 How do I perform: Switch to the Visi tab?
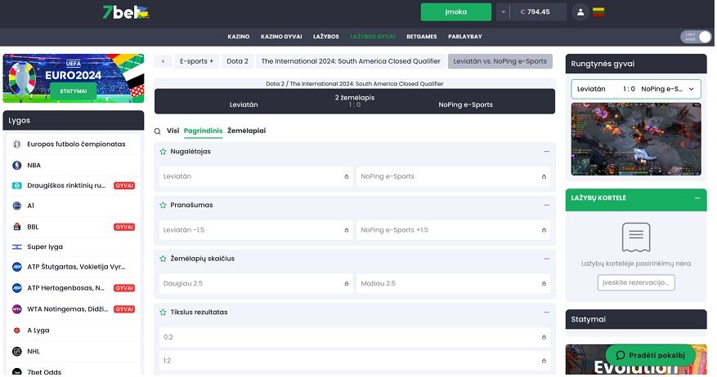(173, 131)
